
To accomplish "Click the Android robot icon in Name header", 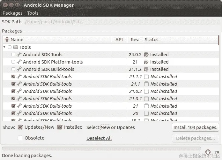I will click(7, 39).
